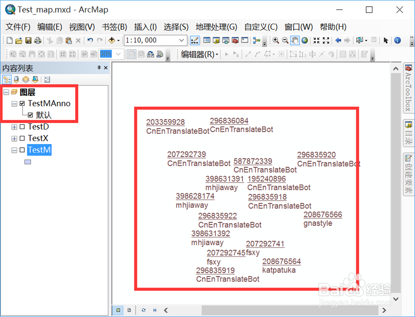The image size is (415, 317).
Task: Turn on the TestX layer
Action: coord(22,138)
